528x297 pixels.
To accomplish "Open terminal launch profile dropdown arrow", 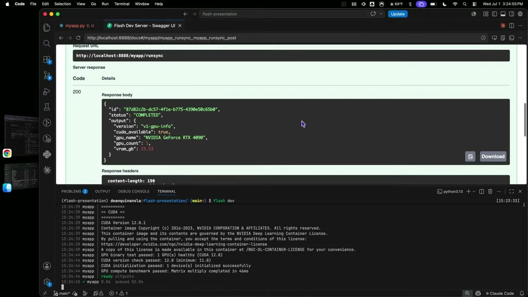I will coord(474,191).
